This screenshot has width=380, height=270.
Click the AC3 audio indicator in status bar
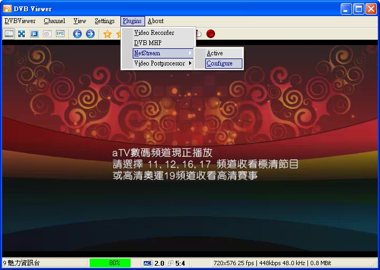click(x=148, y=263)
